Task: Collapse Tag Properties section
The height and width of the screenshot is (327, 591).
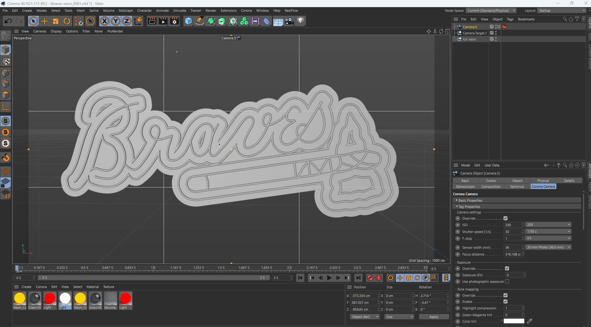Action: pyautogui.click(x=457, y=206)
